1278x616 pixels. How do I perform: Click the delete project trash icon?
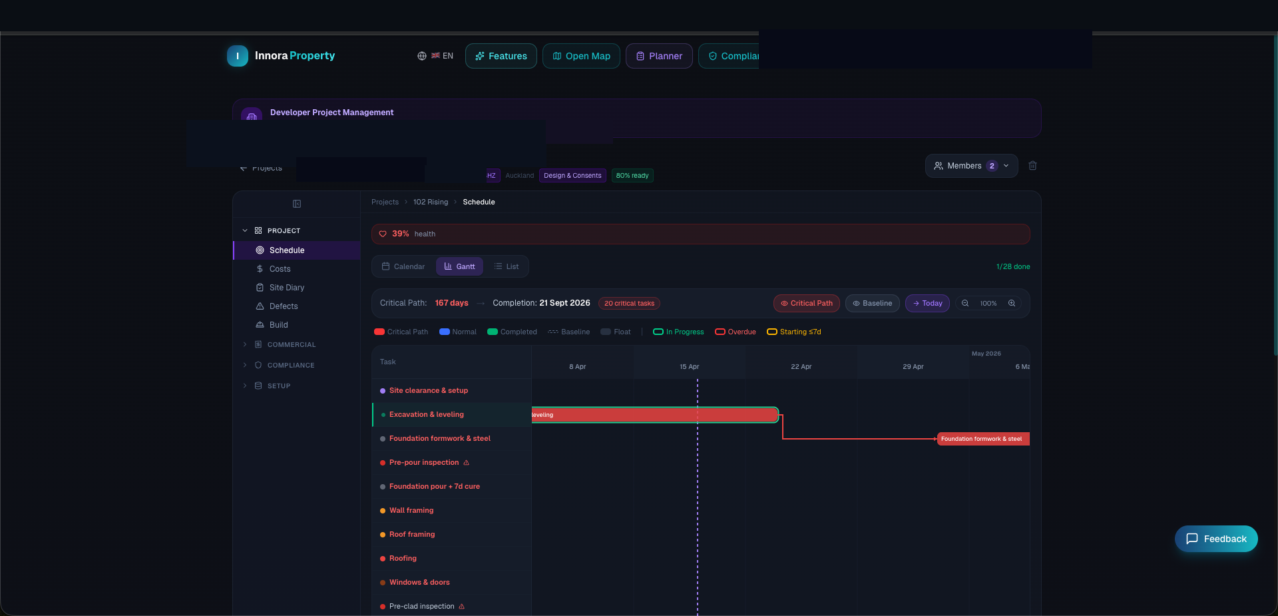pos(1032,166)
